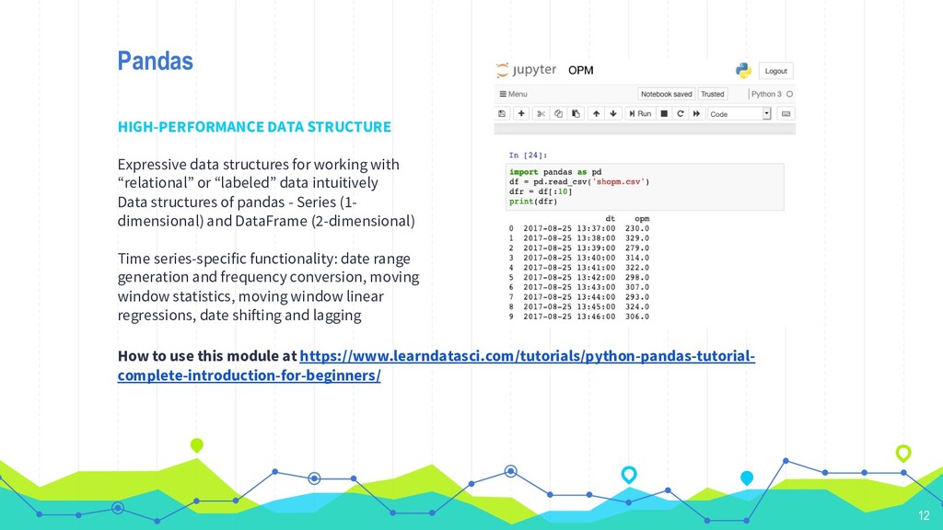
Task: Open the command palette keyboard icon
Action: click(786, 113)
